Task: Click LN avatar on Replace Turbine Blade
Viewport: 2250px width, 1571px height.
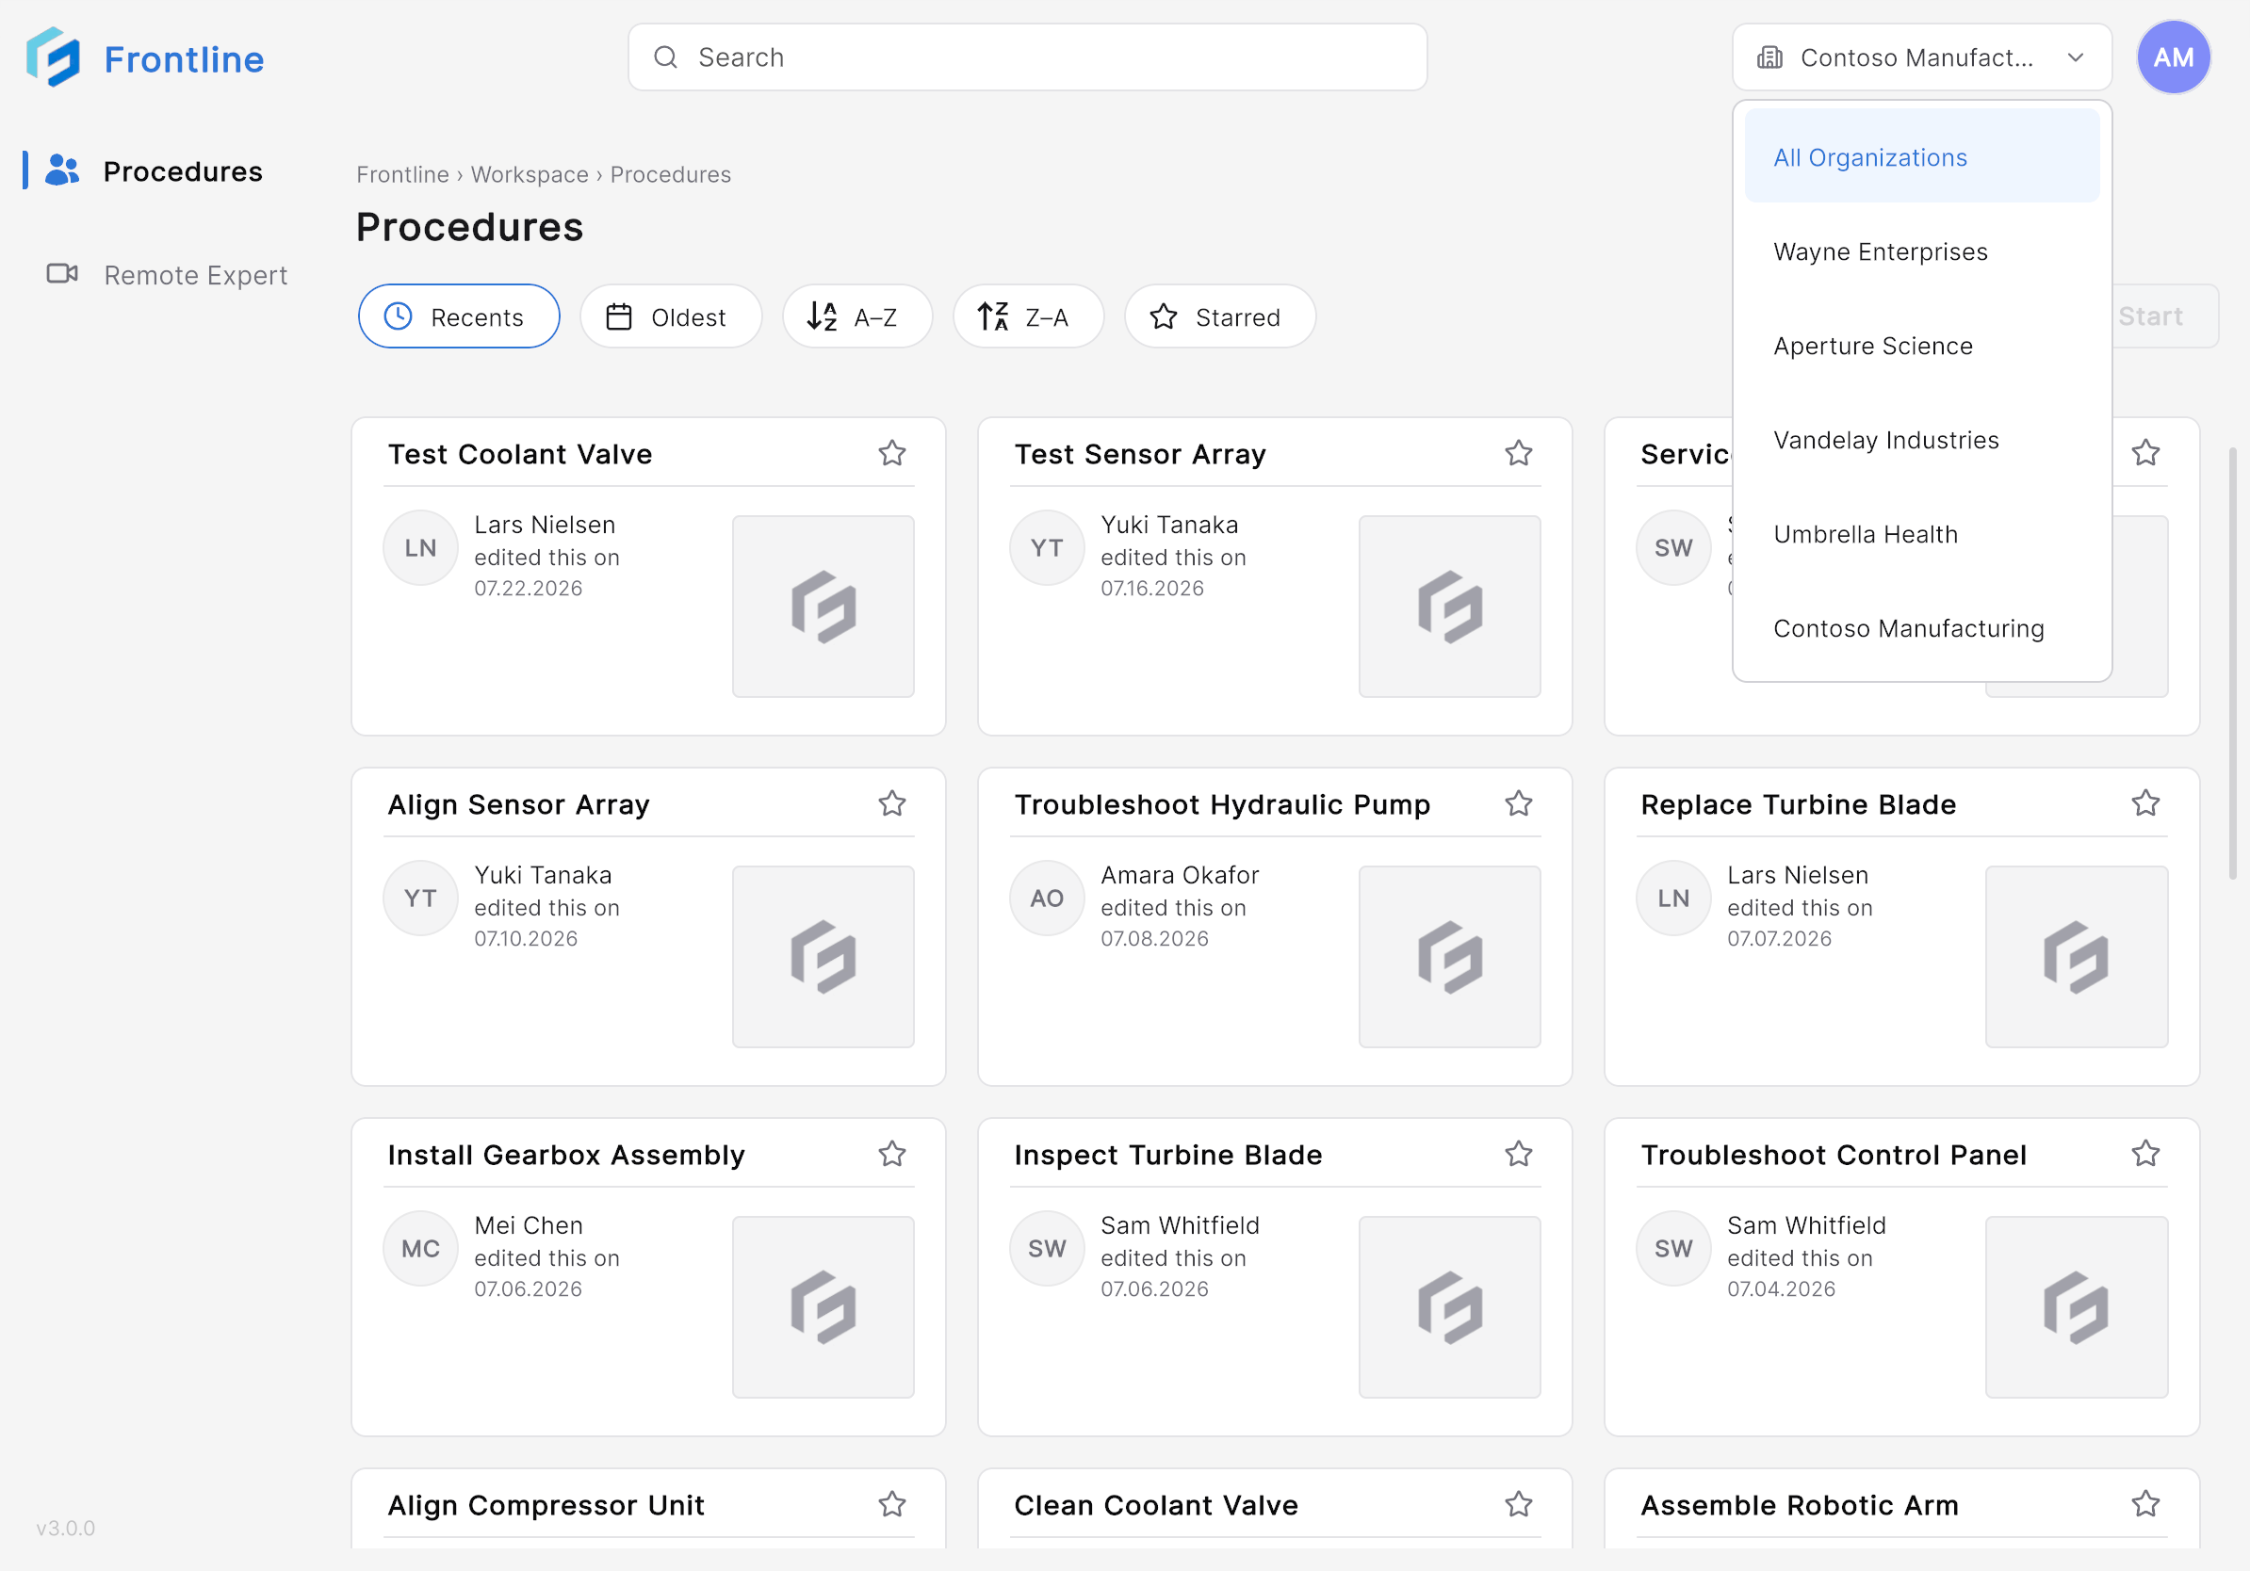Action: (1672, 899)
